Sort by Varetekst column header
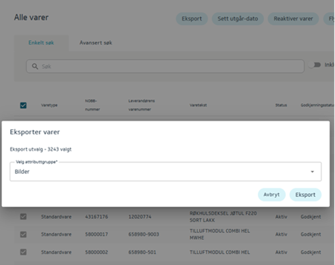Image resolution: width=335 pixels, height=265 pixels. [x=198, y=105]
